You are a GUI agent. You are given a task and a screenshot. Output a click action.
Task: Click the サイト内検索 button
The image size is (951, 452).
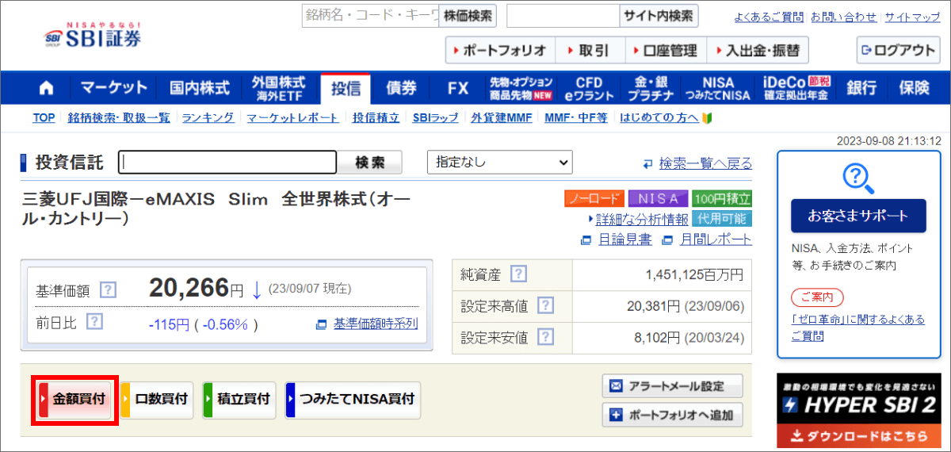click(x=659, y=15)
